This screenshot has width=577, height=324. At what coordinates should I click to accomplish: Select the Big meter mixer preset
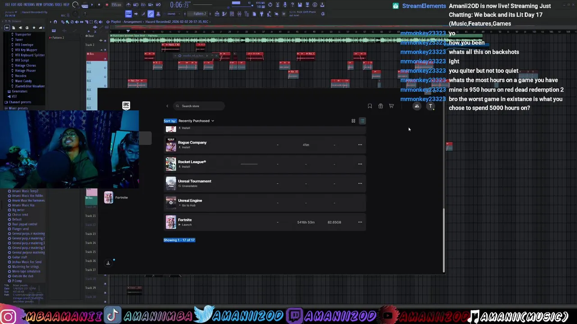[x=18, y=210]
